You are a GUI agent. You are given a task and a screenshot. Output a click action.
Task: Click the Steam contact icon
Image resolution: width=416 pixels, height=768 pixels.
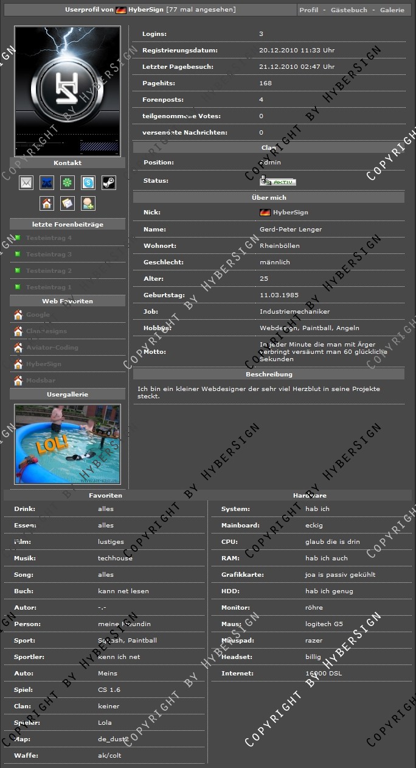tap(108, 183)
